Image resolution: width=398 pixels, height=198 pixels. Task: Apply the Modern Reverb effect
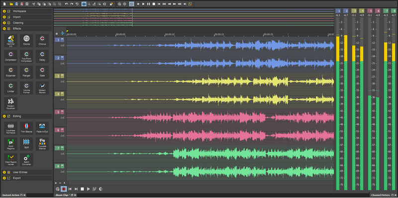pos(42,88)
